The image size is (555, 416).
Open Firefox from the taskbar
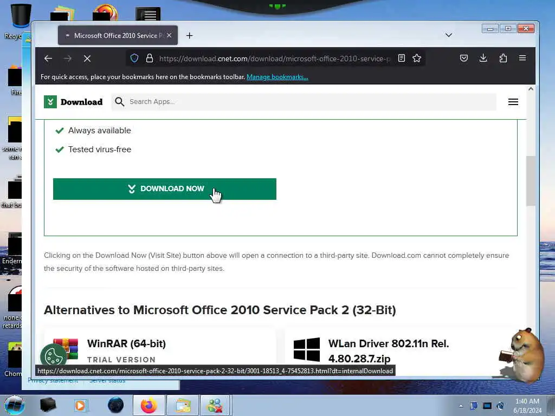tap(149, 405)
